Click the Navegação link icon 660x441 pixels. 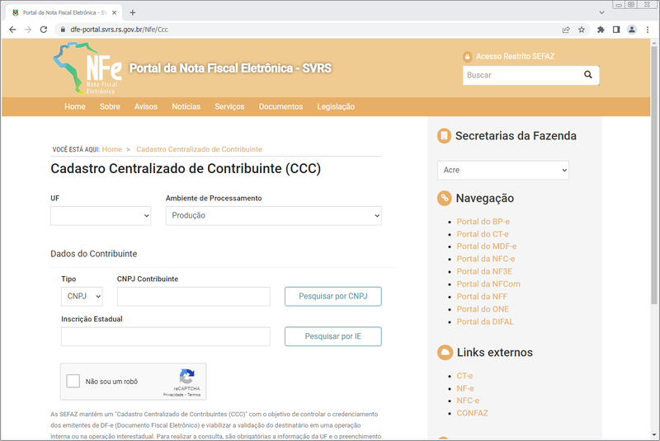(444, 198)
